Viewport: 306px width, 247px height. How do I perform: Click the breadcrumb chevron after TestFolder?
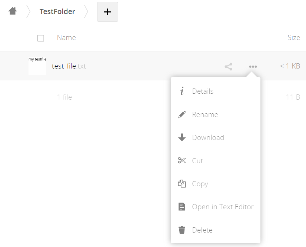coord(86,11)
